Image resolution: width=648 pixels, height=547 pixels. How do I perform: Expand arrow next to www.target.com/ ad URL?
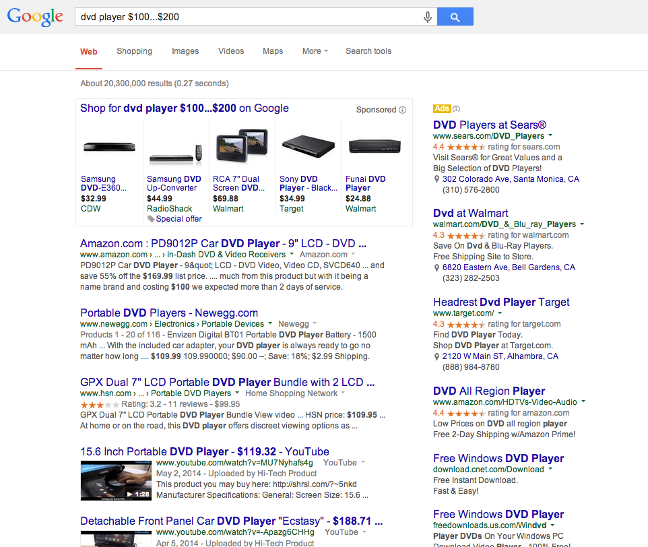pos(500,313)
